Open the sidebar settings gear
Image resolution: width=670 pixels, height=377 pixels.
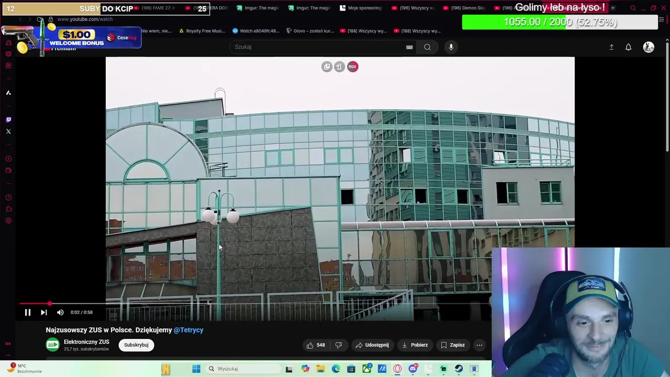8,220
